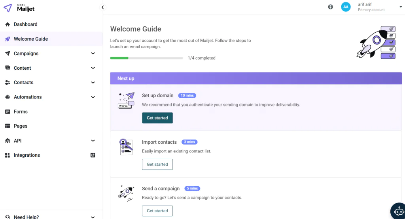Viewport: 405px width, 219px height.
Task: Open the chatbot assistant icon
Action: [x=399, y=212]
